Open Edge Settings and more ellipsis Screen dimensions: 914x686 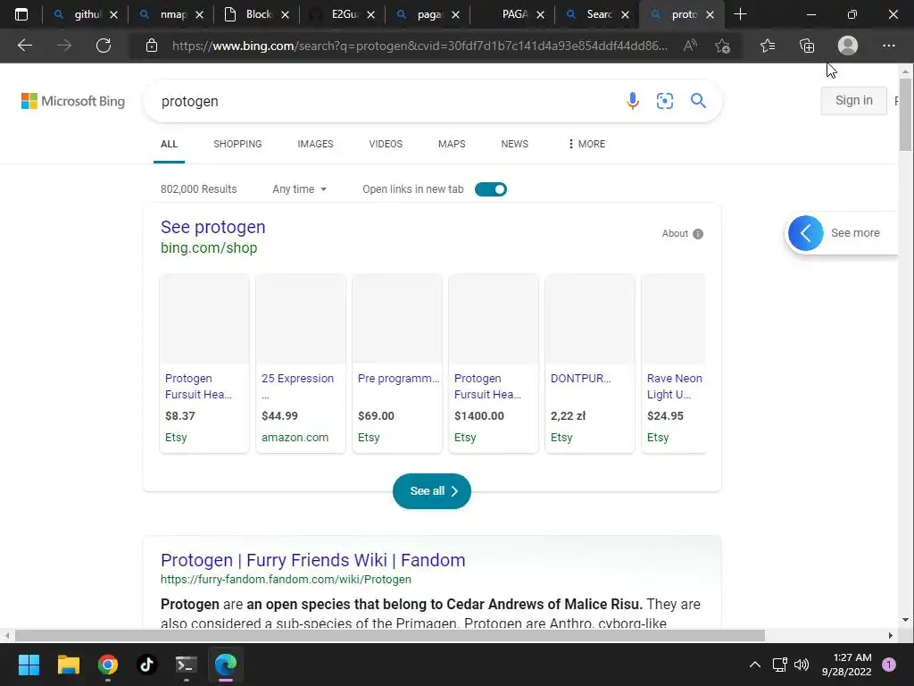888,46
